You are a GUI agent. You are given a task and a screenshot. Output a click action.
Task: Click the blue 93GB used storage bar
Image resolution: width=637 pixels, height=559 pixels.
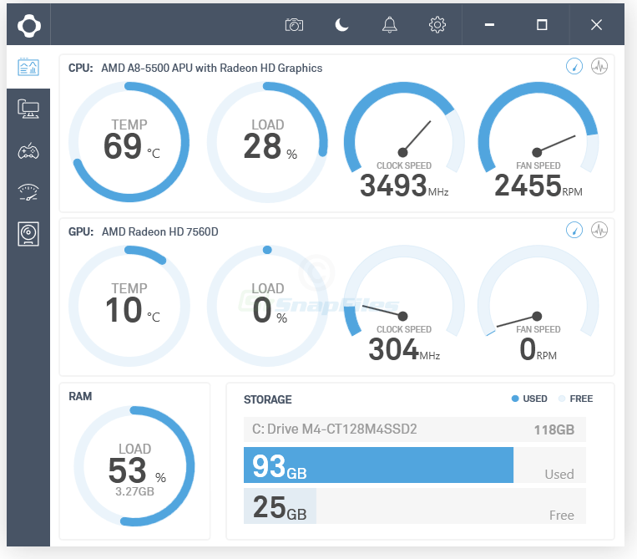pyautogui.click(x=378, y=465)
